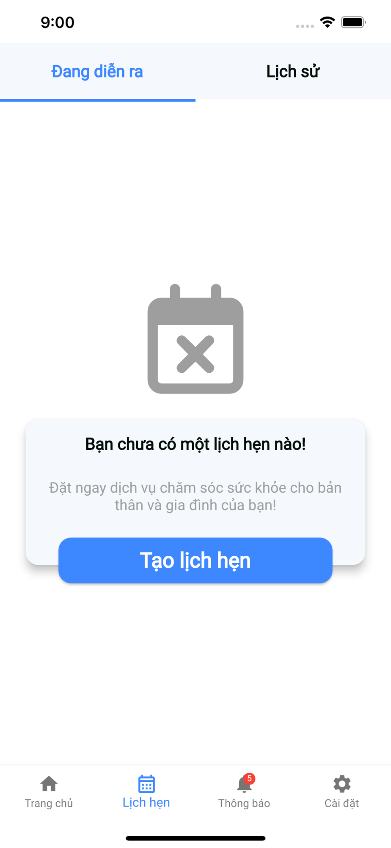Tap the Tạo lịch hẹn button
This screenshot has width=391, height=848.
click(x=195, y=561)
